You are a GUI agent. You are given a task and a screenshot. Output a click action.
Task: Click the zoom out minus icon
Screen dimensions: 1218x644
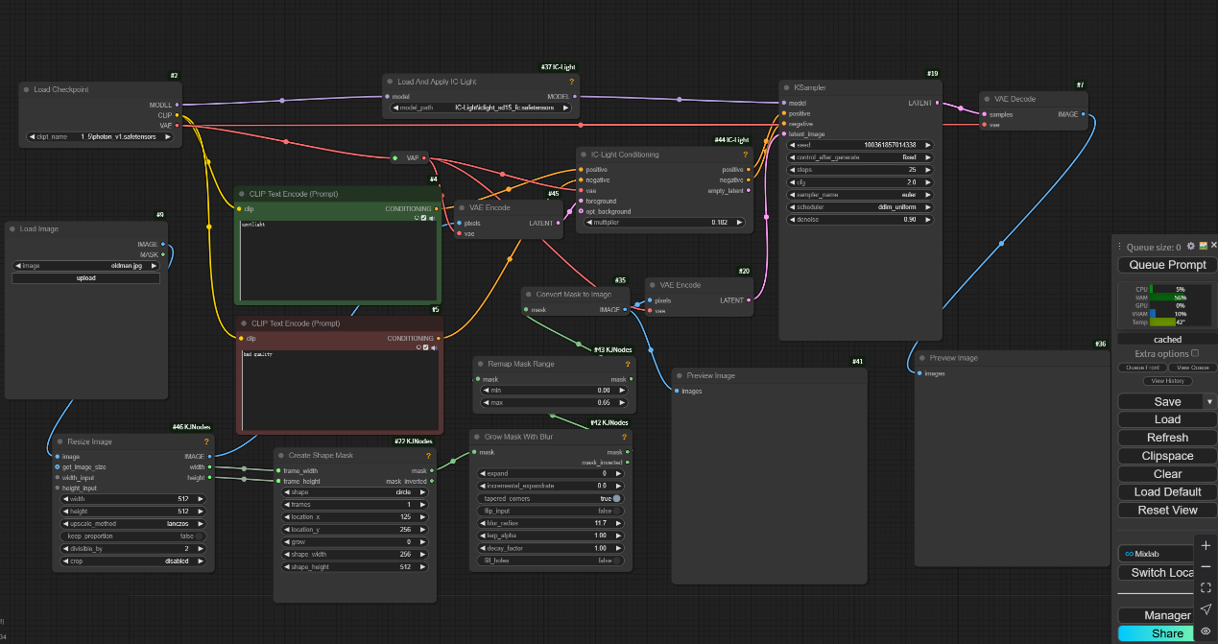click(x=1206, y=566)
